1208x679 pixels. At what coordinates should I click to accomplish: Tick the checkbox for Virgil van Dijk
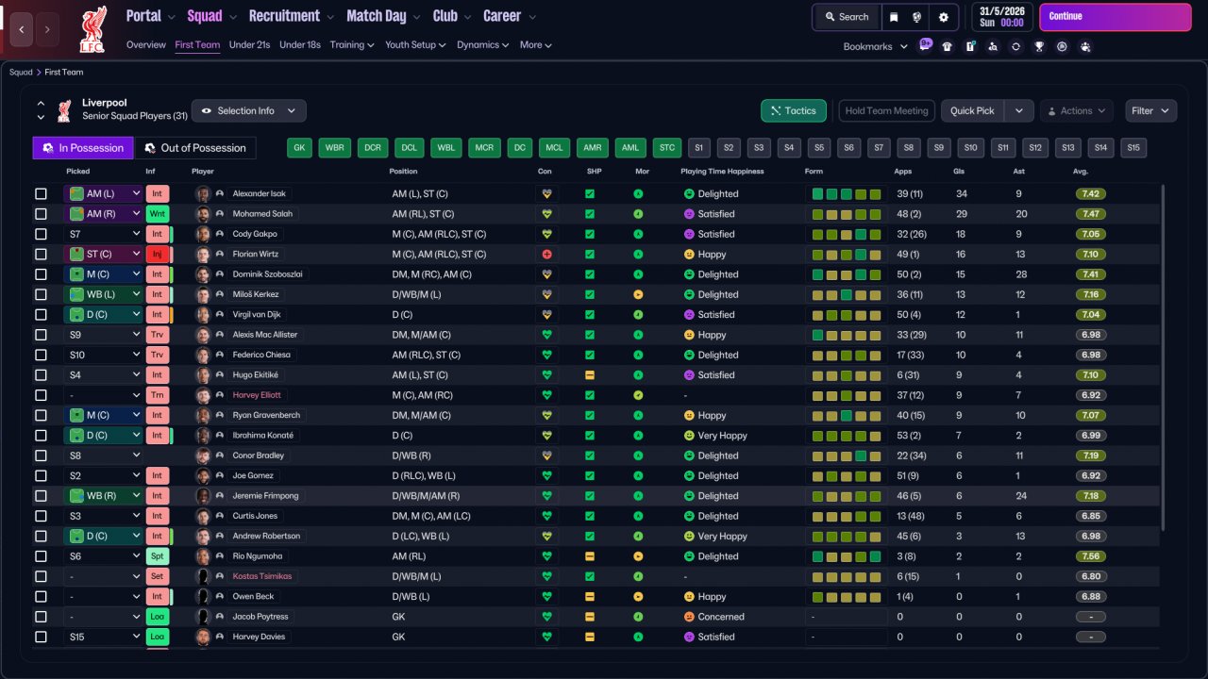coord(41,315)
